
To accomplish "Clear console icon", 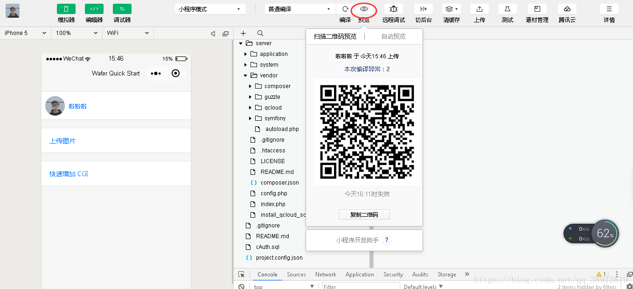I will click(x=241, y=286).
